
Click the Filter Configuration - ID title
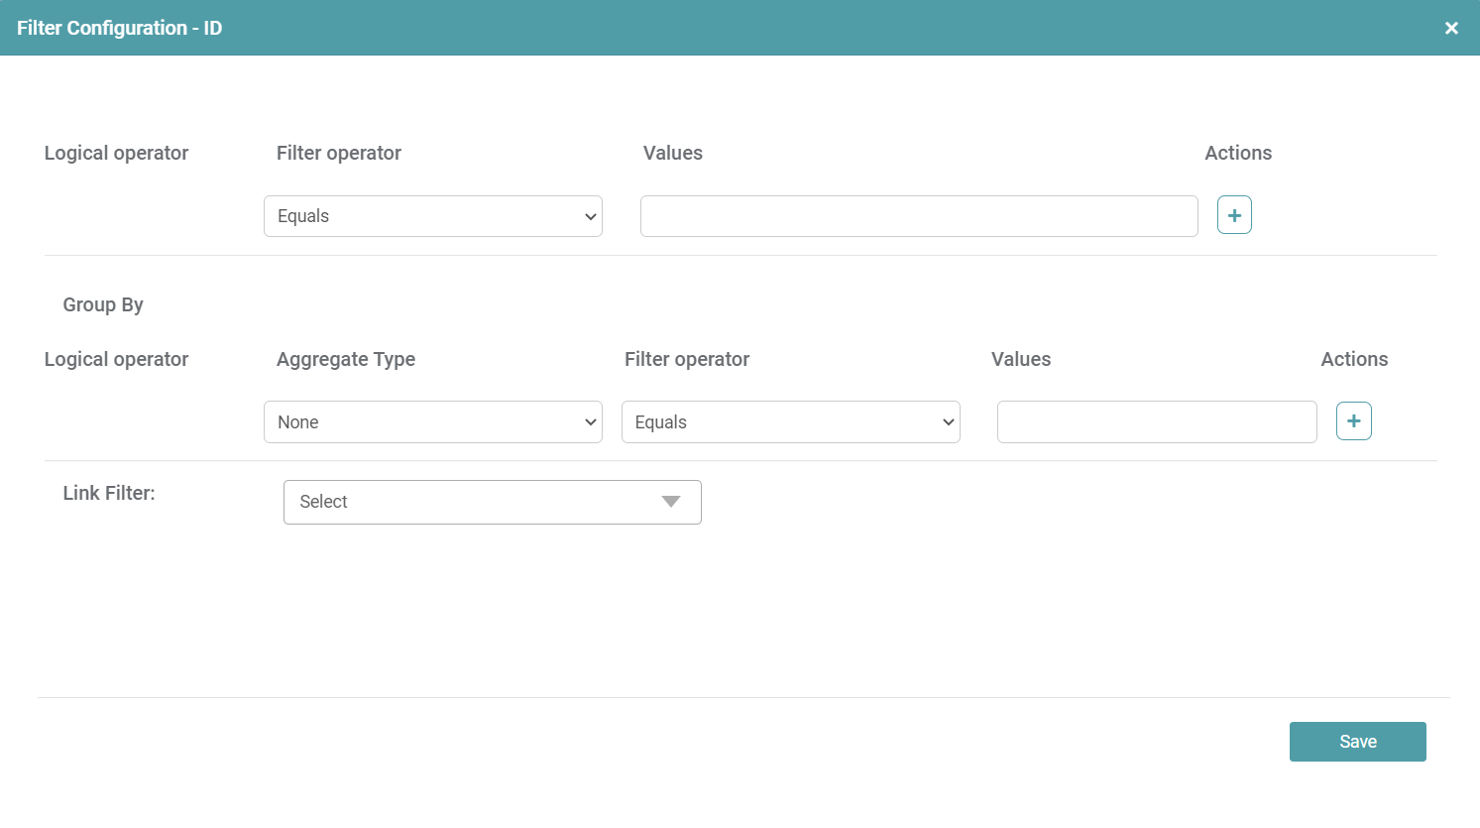tap(119, 28)
